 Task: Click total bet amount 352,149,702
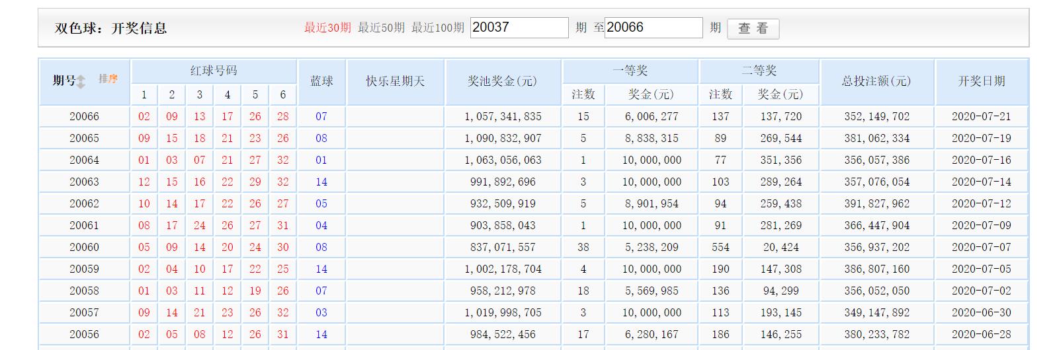pos(877,116)
